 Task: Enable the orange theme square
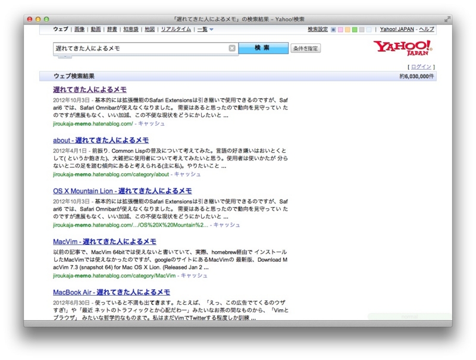pos(347,29)
